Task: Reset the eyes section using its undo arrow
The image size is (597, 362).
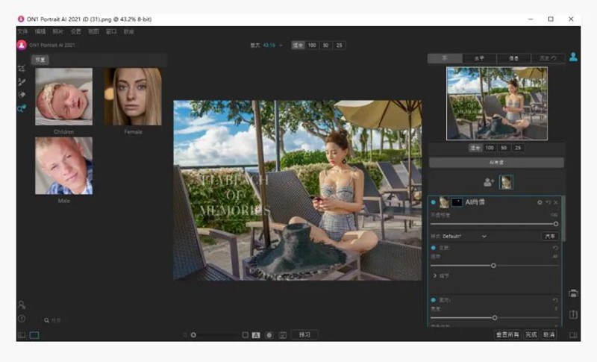Action: tap(555, 300)
